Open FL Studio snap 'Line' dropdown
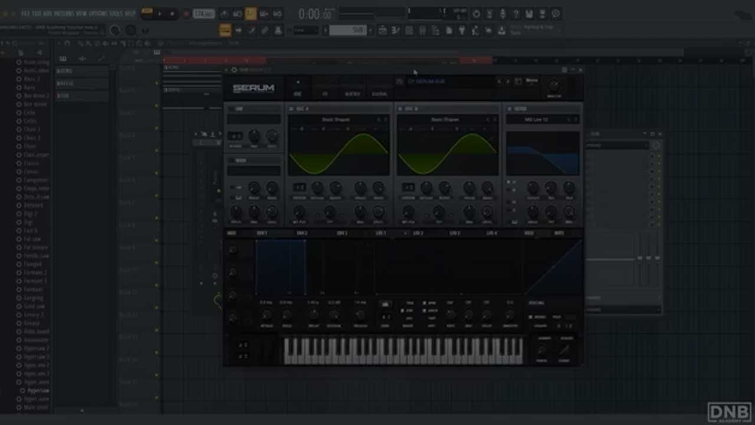755x425 pixels. tap(306, 30)
